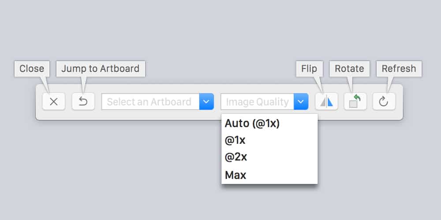Expand the Select an Artboard dropdown arrow
This screenshot has height=220, width=441.
tap(206, 102)
